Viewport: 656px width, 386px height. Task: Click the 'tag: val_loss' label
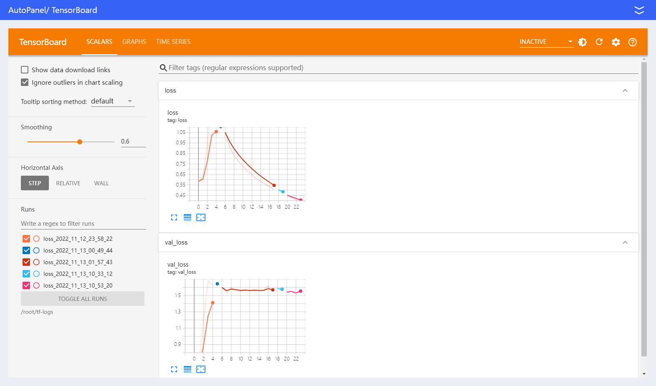pos(182,272)
